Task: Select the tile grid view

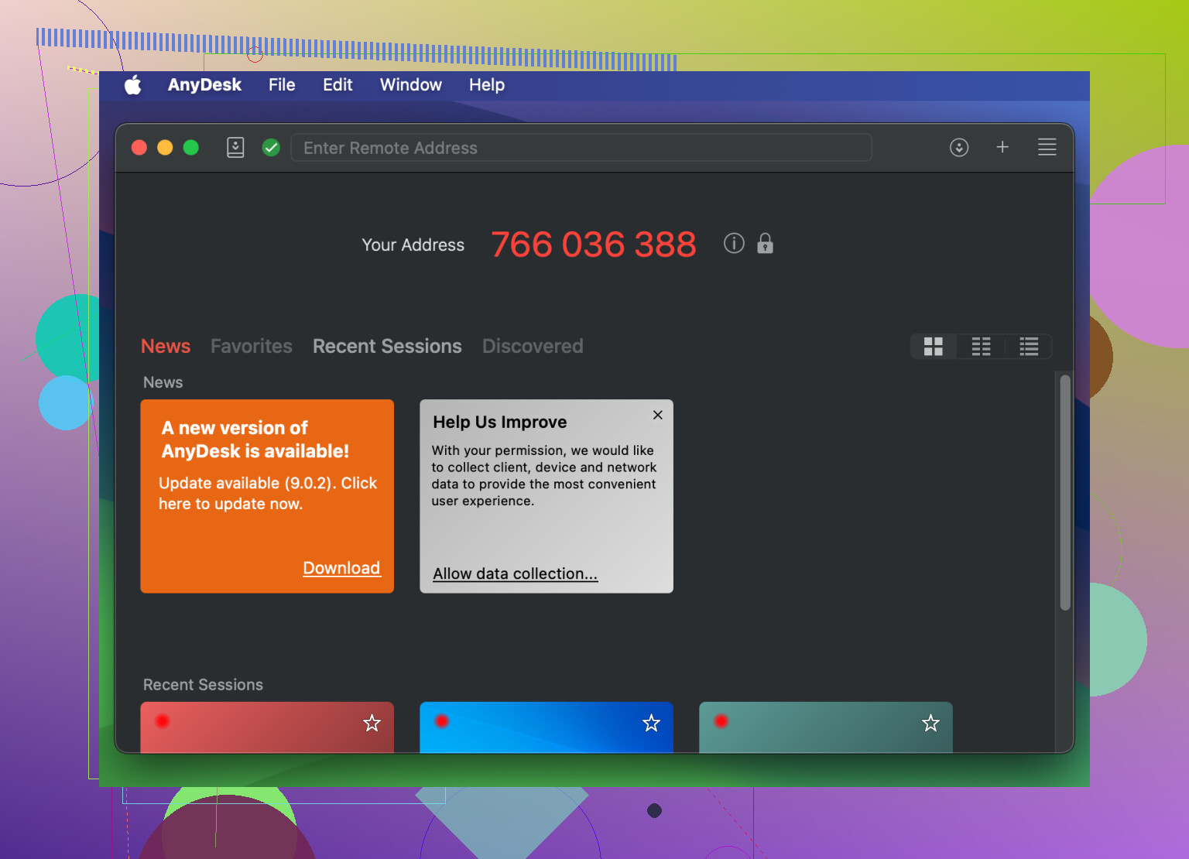Action: pyautogui.click(x=934, y=347)
